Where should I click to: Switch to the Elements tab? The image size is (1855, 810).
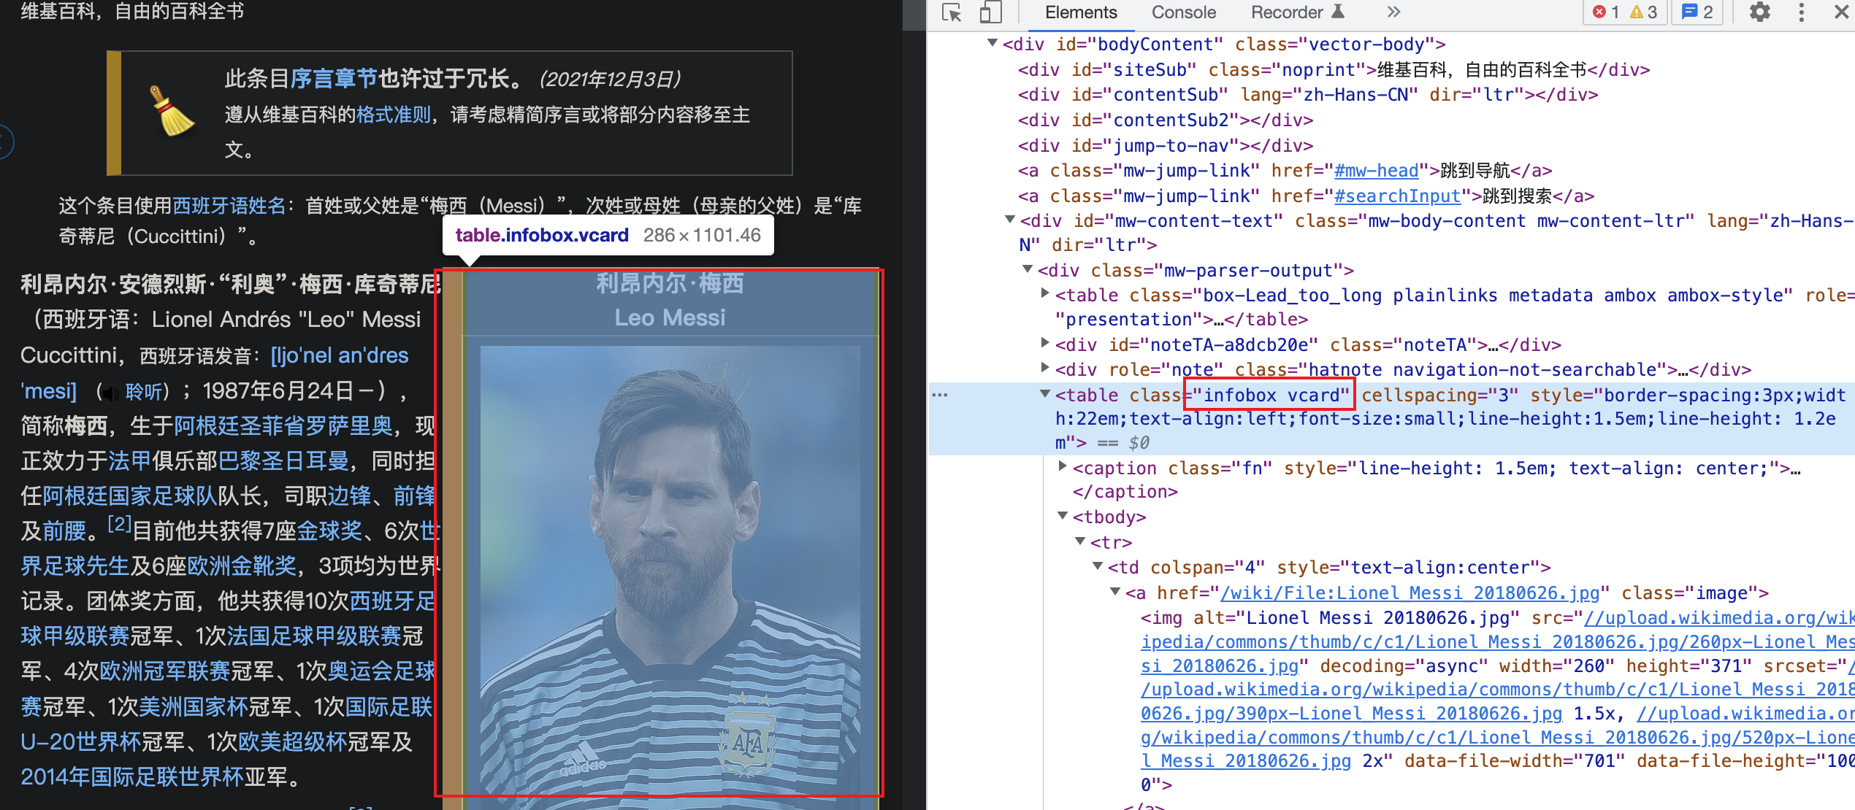[x=1081, y=12]
